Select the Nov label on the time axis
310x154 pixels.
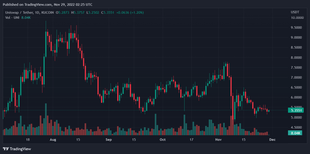tap(219, 140)
